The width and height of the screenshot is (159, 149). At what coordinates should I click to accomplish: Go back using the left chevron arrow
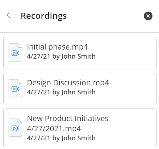(x=9, y=15)
